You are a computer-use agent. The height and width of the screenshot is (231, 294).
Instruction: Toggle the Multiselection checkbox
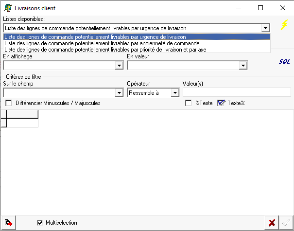(x=40, y=223)
